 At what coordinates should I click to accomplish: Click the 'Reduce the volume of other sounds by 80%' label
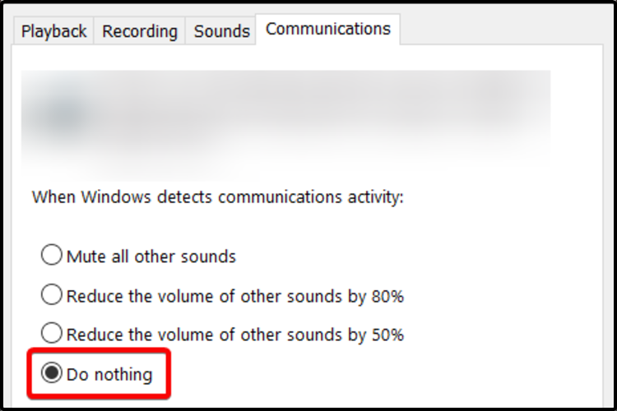tap(235, 296)
